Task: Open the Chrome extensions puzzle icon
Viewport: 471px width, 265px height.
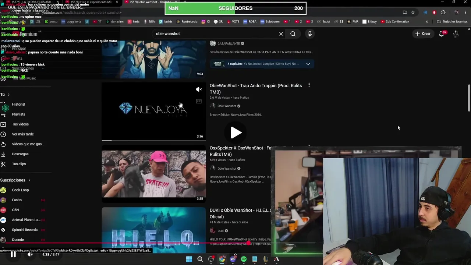Action: pyautogui.click(x=443, y=13)
